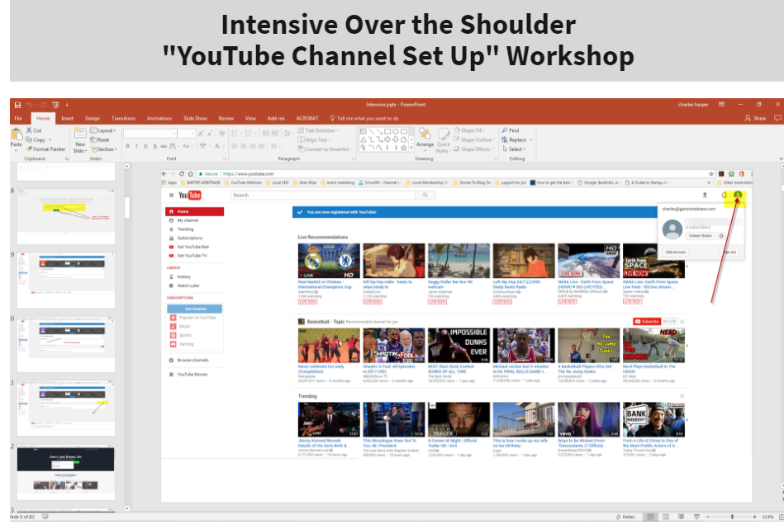Fit slide to current window icon
The width and height of the screenshot is (784, 524).
click(x=781, y=517)
